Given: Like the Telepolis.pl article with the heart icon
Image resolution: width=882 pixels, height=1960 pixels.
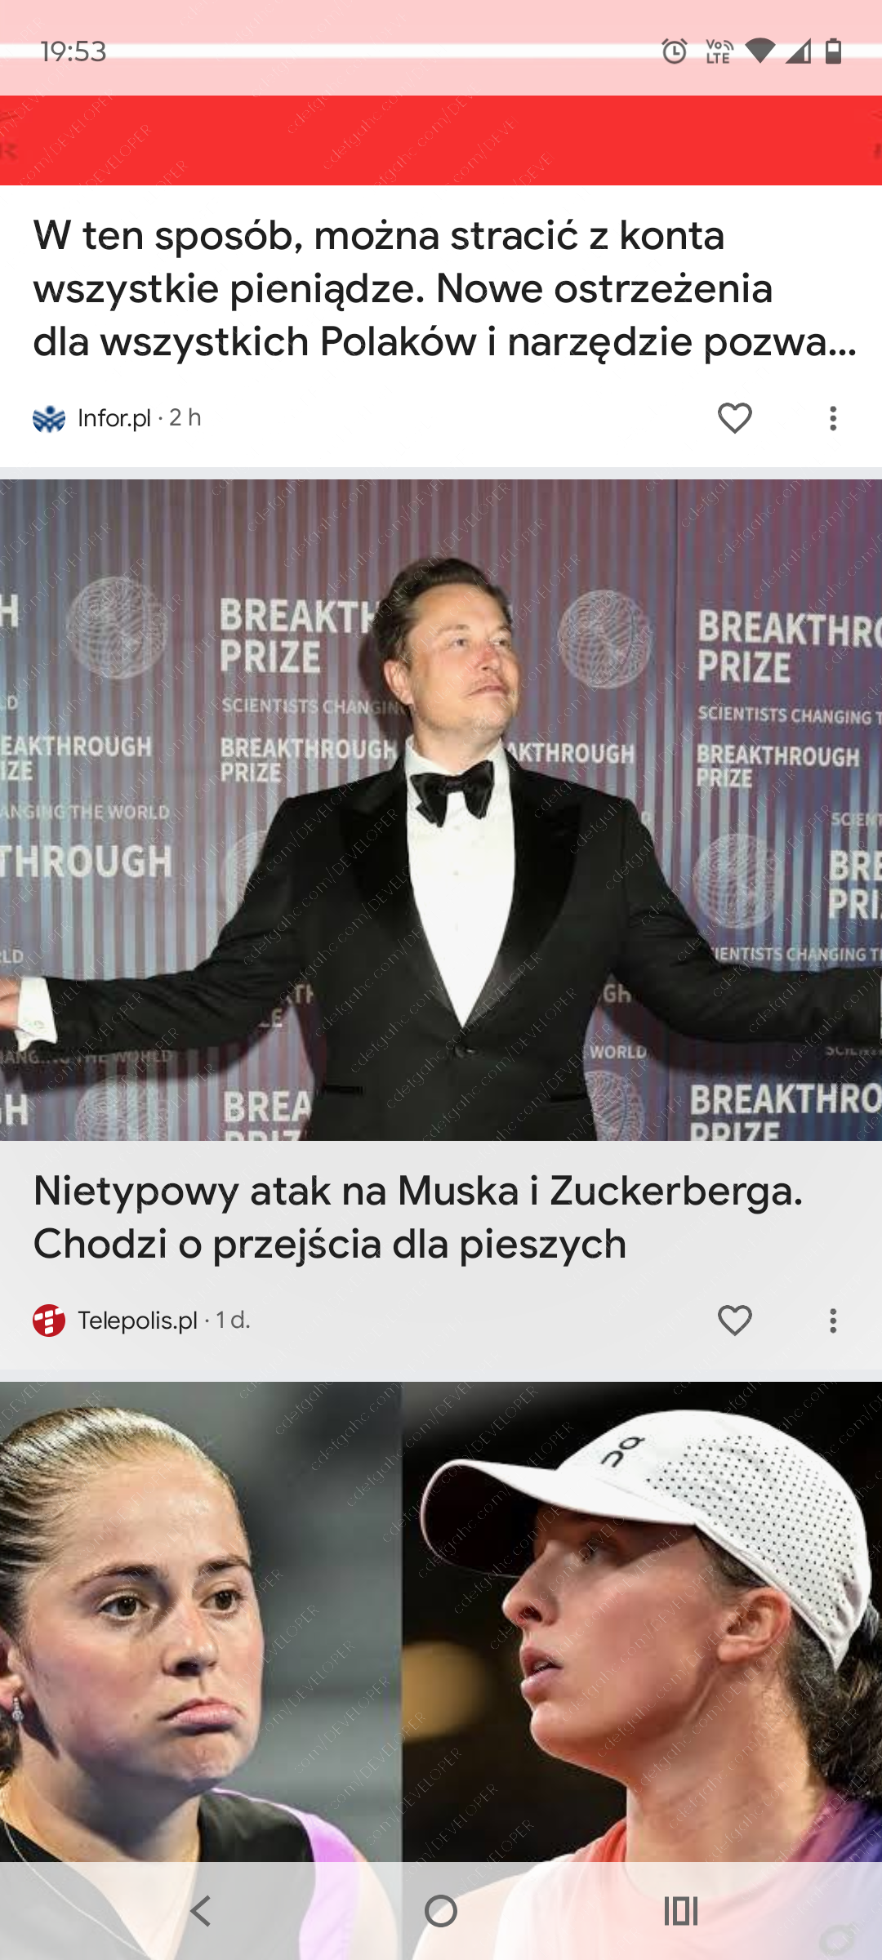Looking at the screenshot, I should point(734,1321).
